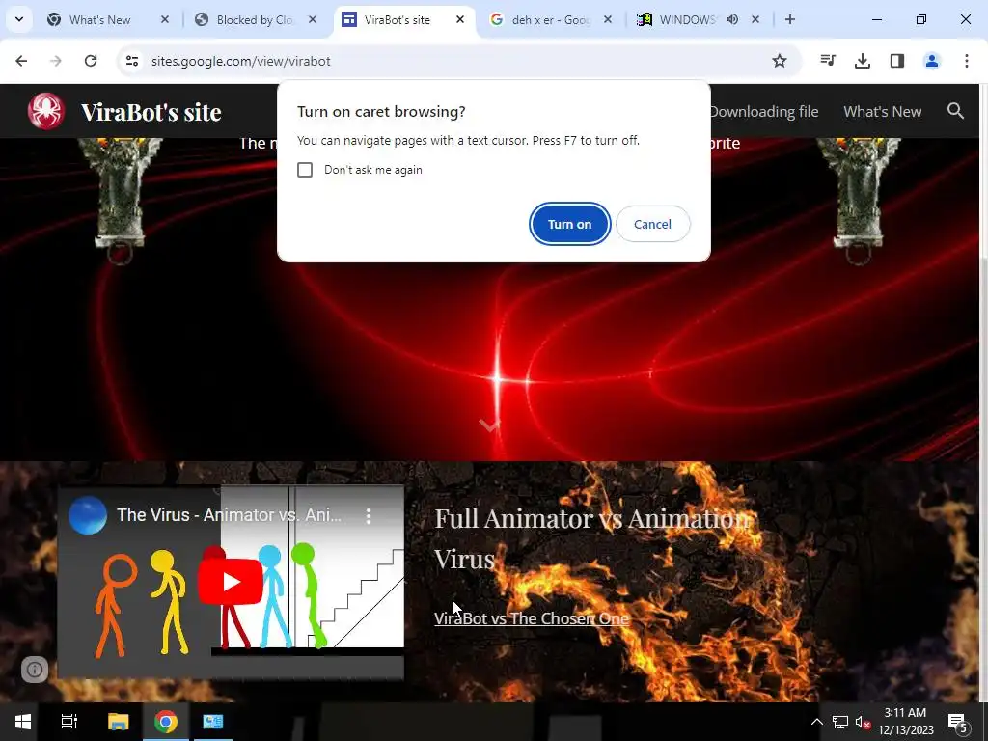Image resolution: width=988 pixels, height=741 pixels.
Task: Click the ViraBot's site title
Action: click(x=151, y=112)
